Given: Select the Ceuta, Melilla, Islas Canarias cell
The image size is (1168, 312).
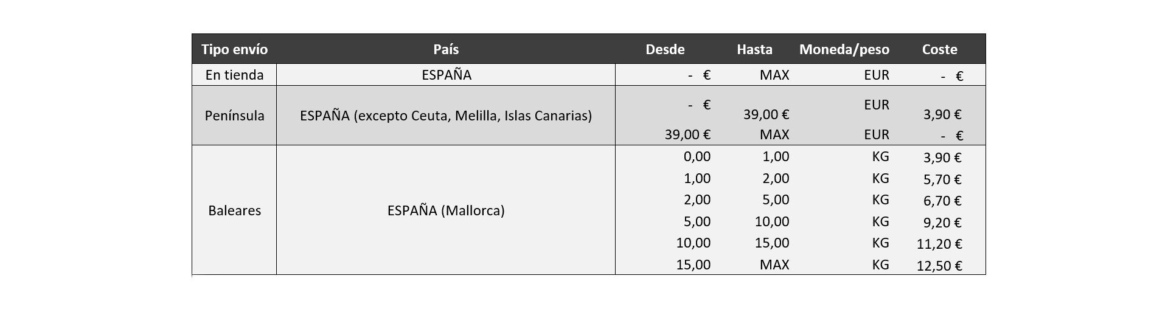Looking at the screenshot, I should [446, 116].
